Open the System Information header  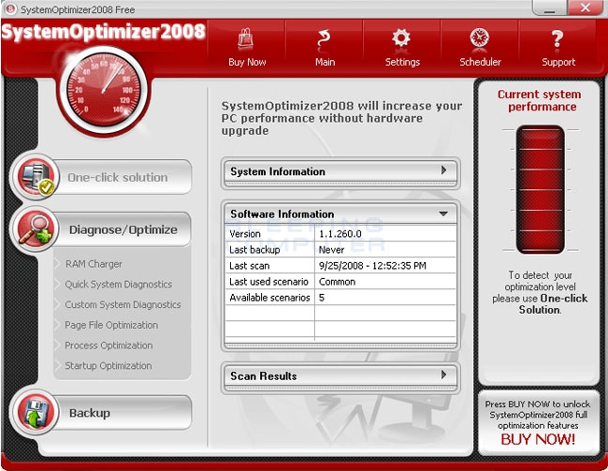point(340,171)
